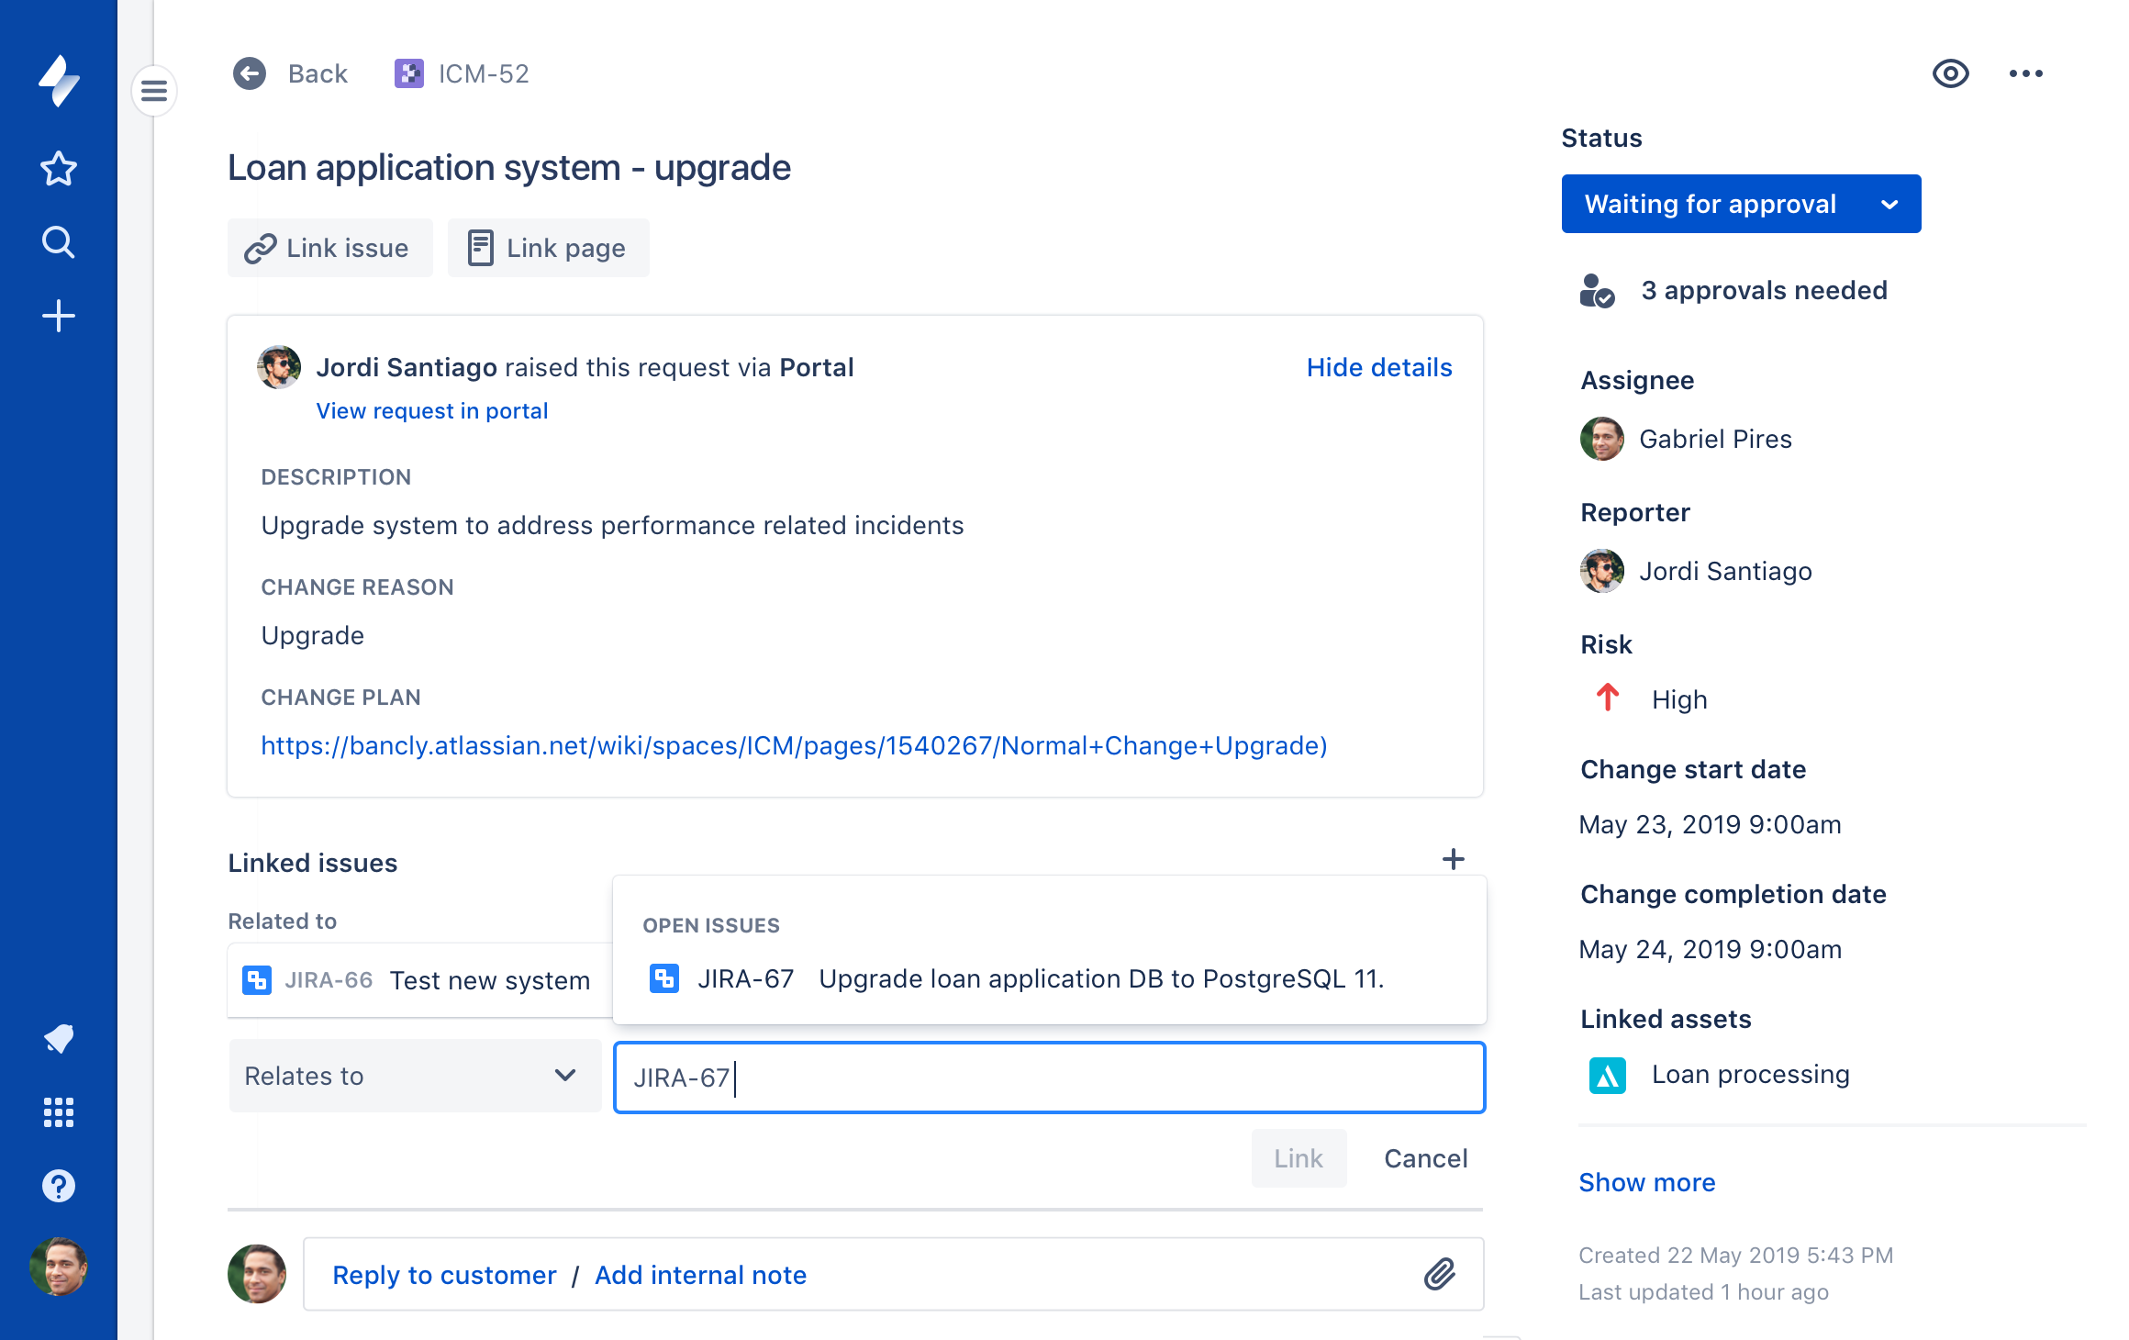Click View request in portal link
2129x1340 pixels.
[432, 410]
